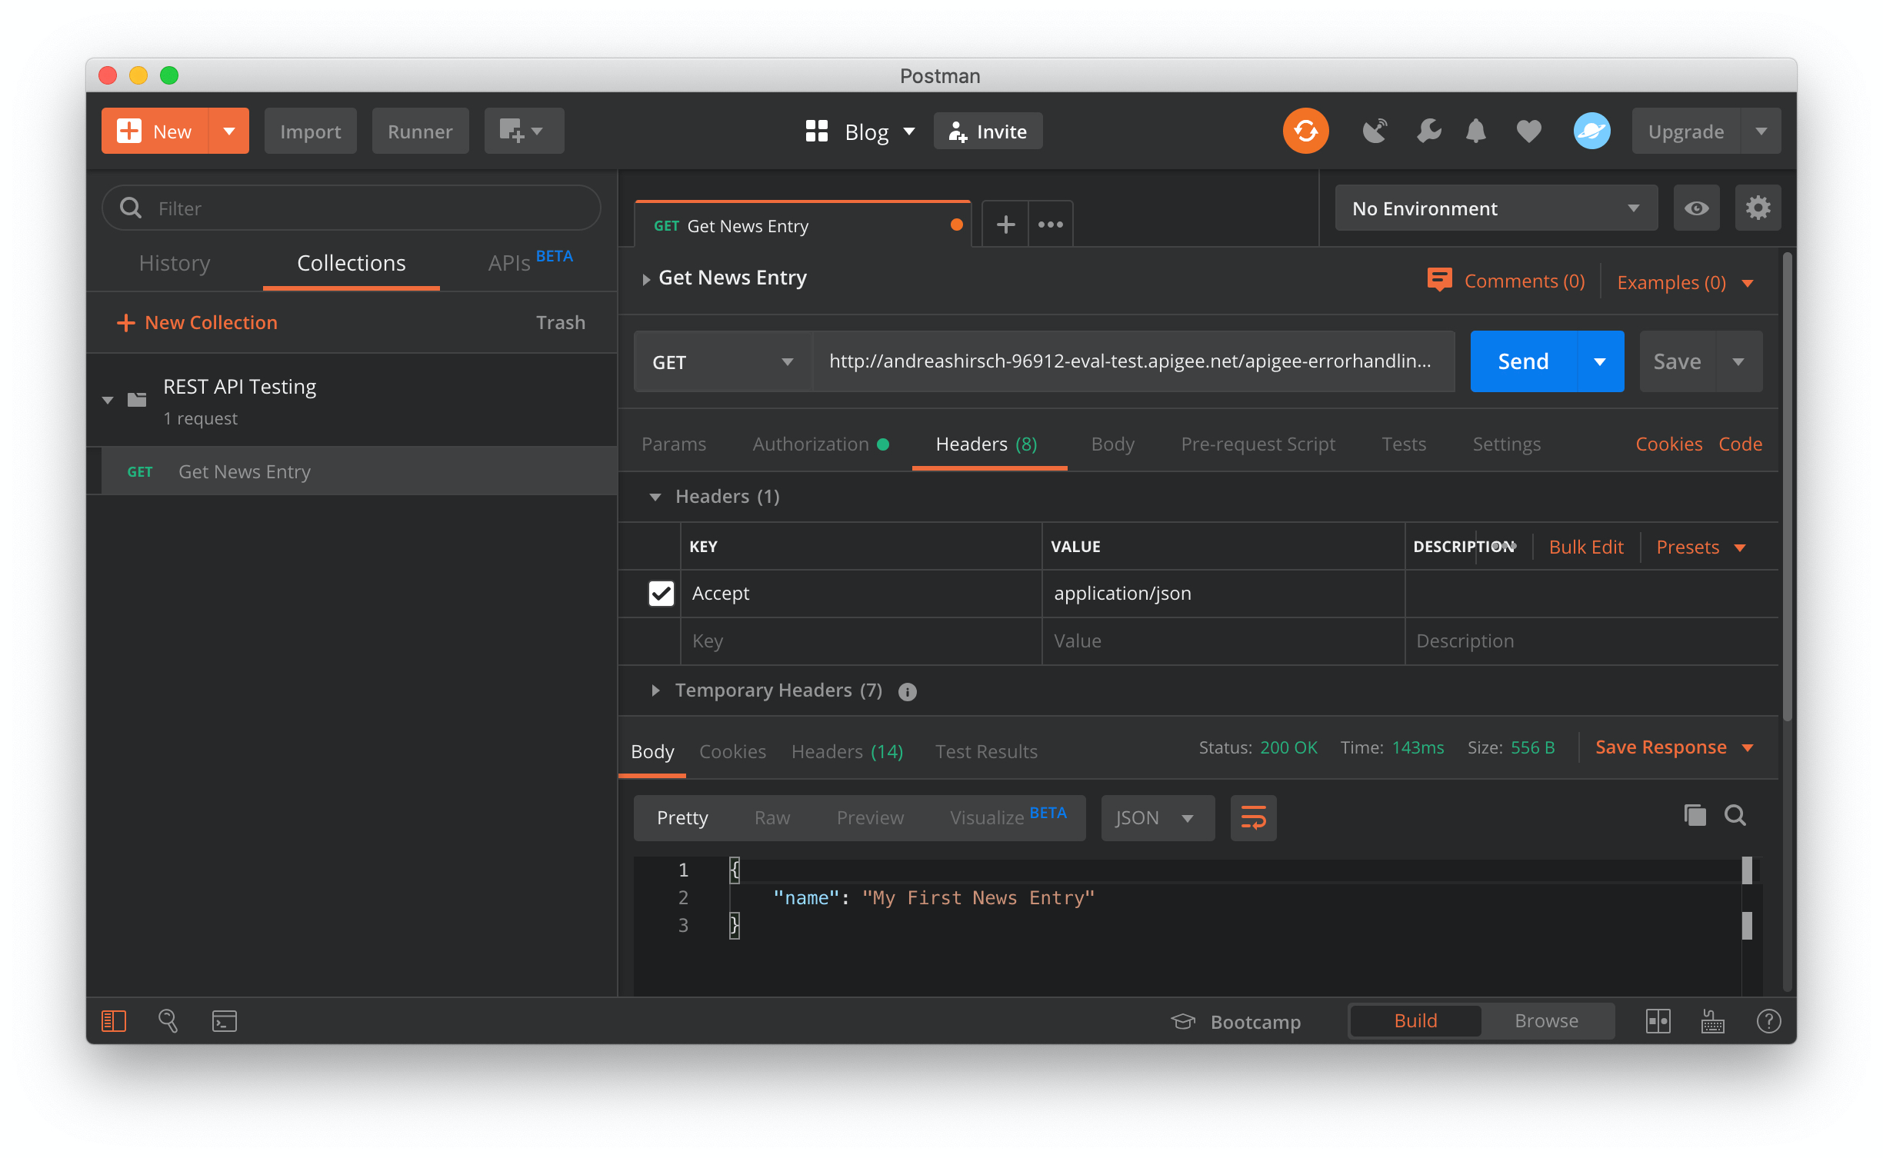This screenshot has height=1158, width=1883.
Task: Click the workspace grid icon
Action: pos(817,131)
